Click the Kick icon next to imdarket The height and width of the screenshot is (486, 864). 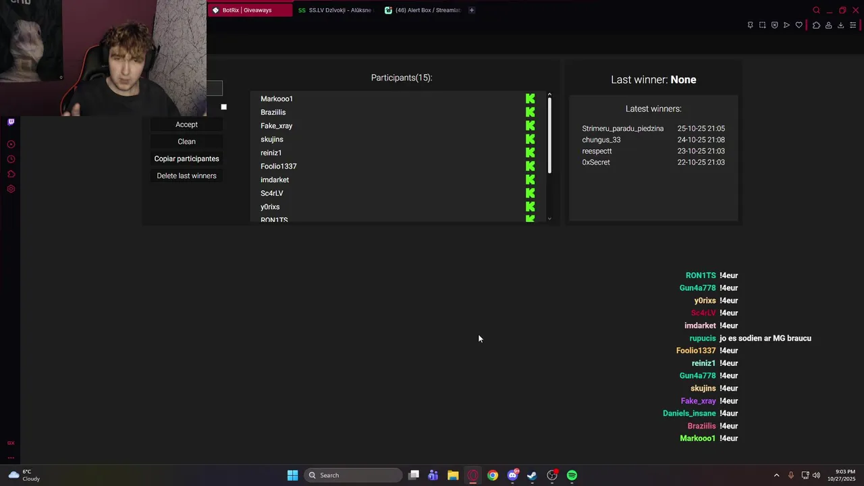[531, 180]
